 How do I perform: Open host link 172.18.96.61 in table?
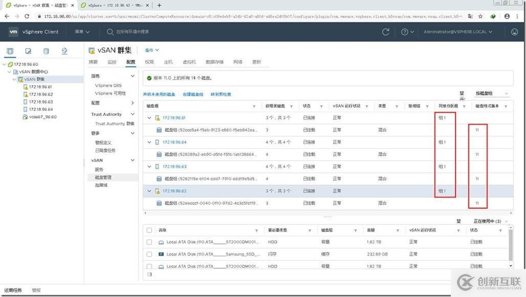174,118
